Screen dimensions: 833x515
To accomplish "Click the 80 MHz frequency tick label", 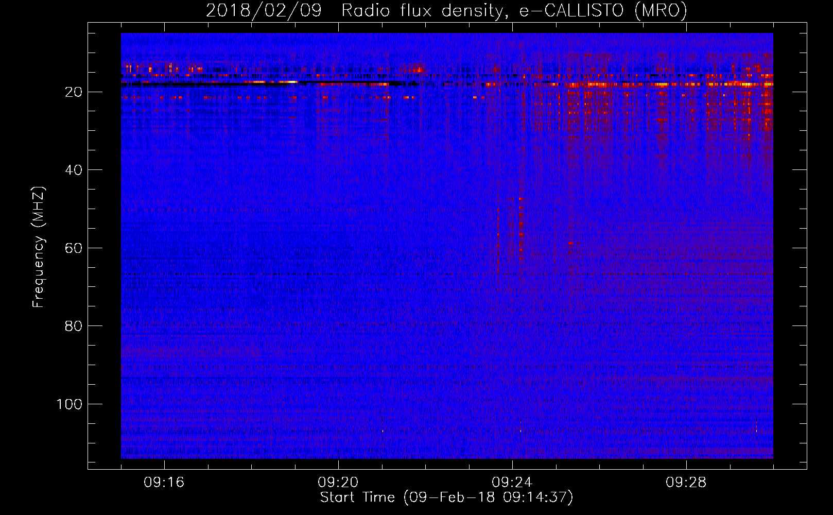I will [x=74, y=326].
